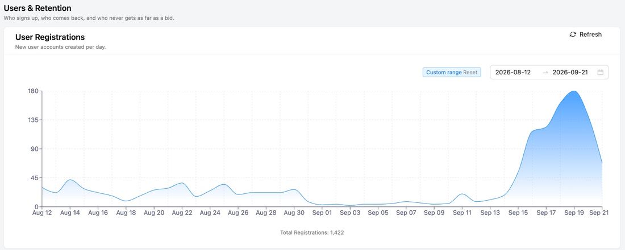
Task: Edit the end date 2026-09-21 field
Action: pos(570,73)
